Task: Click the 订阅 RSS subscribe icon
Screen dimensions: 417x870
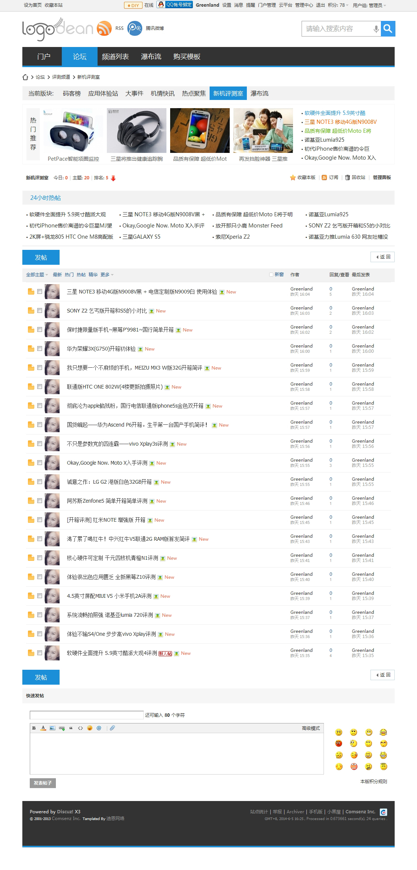Action: (324, 178)
